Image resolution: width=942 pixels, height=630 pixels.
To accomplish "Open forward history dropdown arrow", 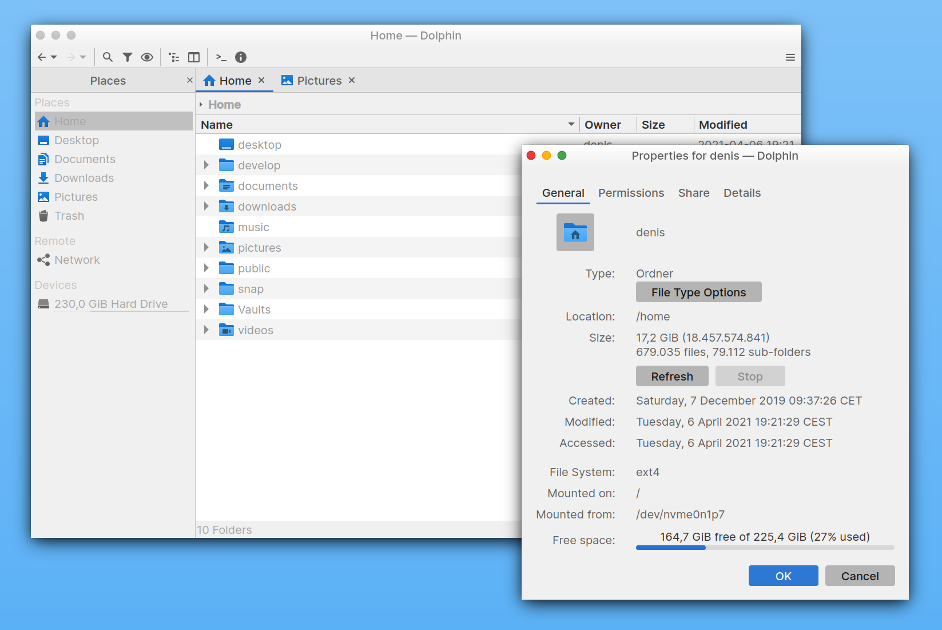I will (x=84, y=57).
